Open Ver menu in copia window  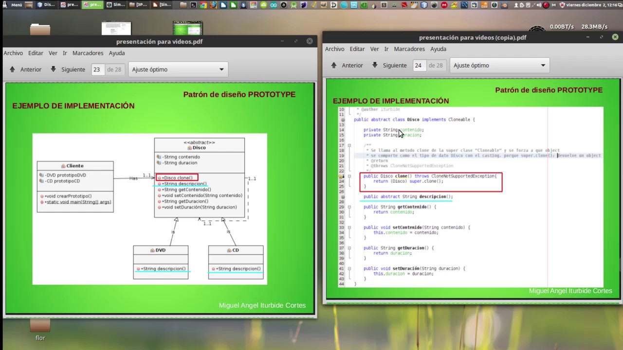(374, 49)
